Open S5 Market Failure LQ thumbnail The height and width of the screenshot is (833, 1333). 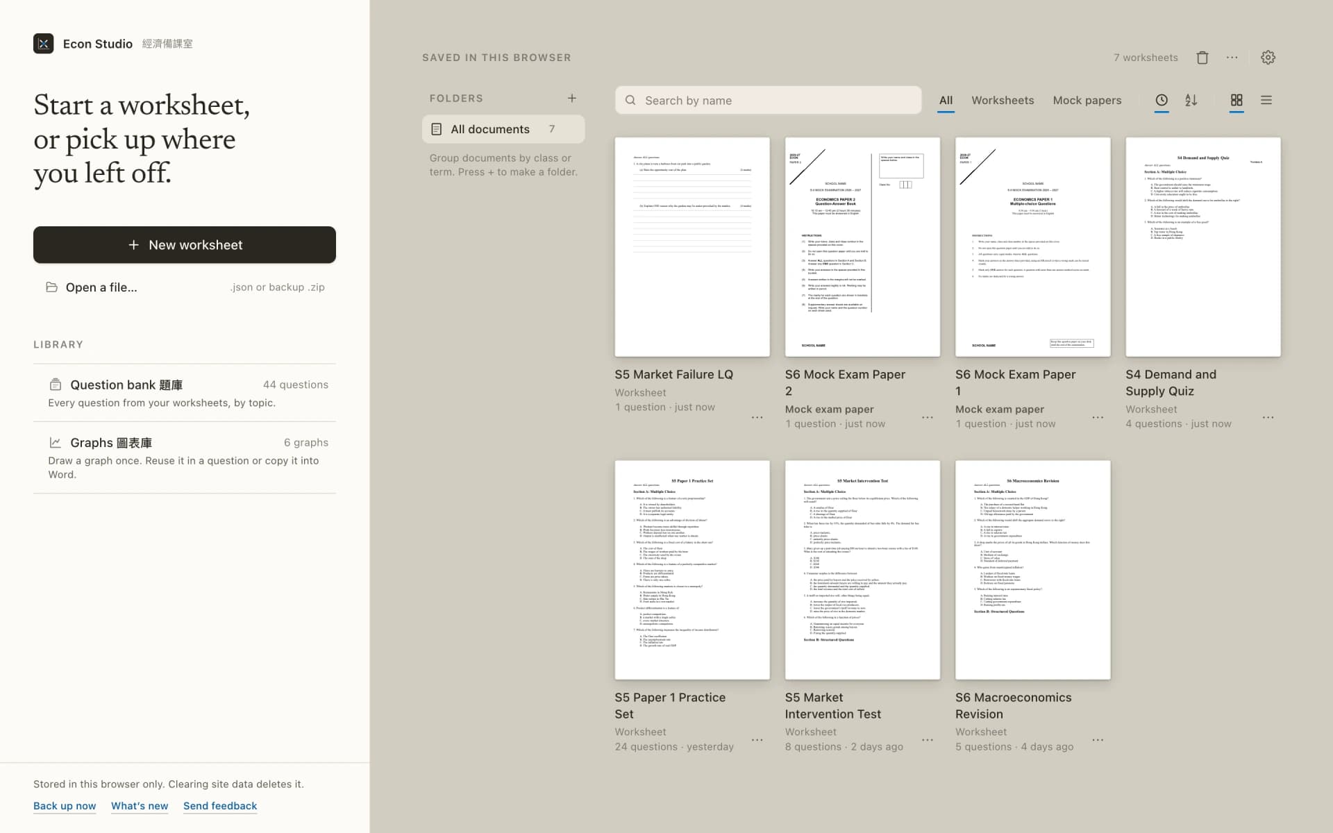click(x=692, y=247)
